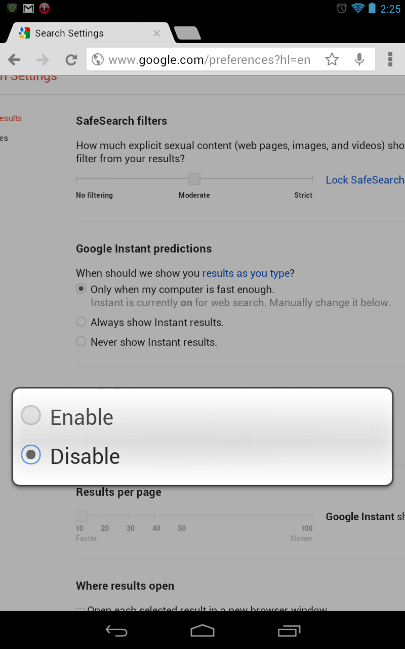Open the Chrome overflow menu
Viewport: 405px width, 649px height.
pos(390,59)
